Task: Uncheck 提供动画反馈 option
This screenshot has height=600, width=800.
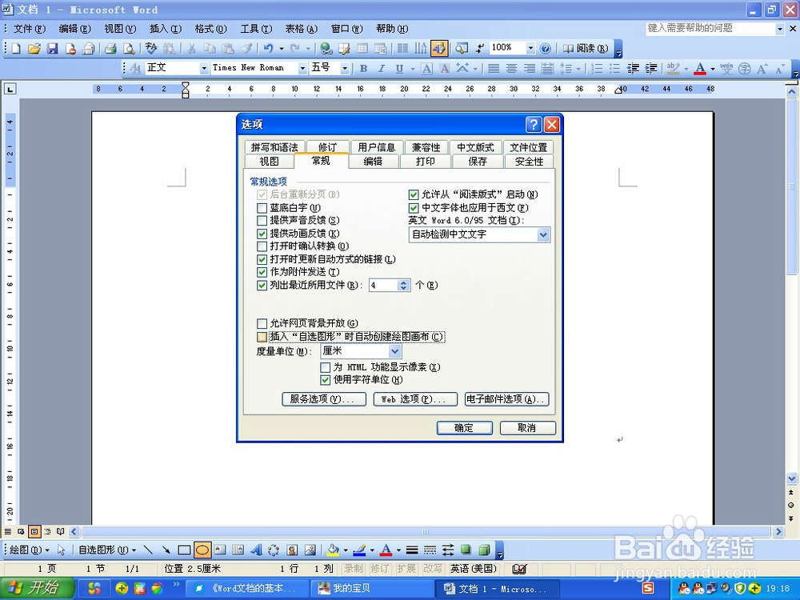Action: click(262, 234)
